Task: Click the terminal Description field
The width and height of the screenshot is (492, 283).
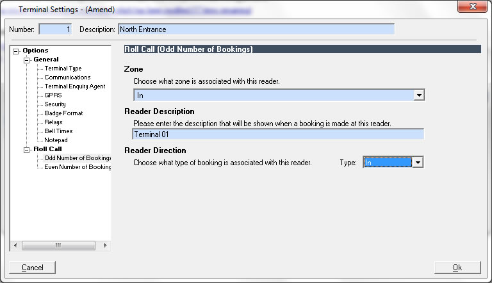Action: click(x=256, y=29)
